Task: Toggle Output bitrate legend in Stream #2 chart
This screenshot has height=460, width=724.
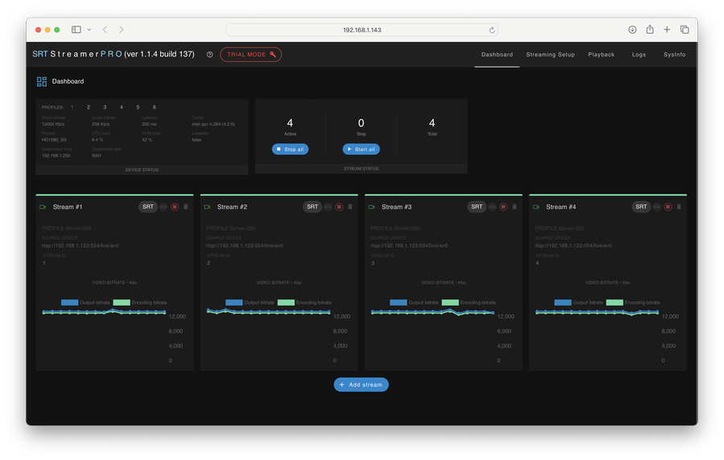Action: coord(250,302)
